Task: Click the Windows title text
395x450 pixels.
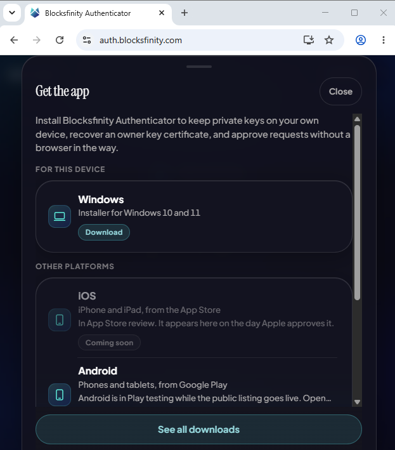Action: [101, 199]
